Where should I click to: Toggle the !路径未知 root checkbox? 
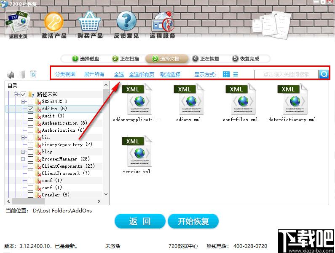pos(24,94)
